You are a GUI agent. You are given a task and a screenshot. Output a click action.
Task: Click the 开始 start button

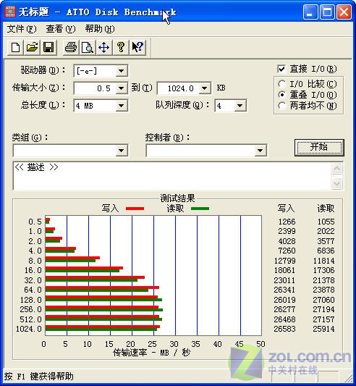(319, 148)
